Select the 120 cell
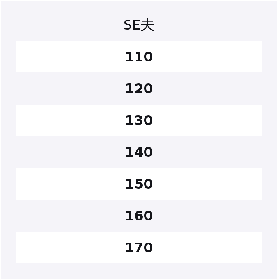Viewport: 278px width, 280px height. pyautogui.click(x=139, y=89)
